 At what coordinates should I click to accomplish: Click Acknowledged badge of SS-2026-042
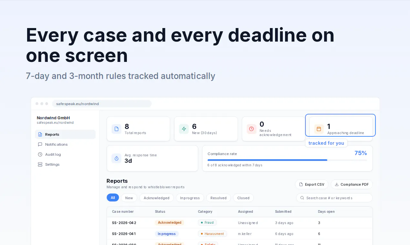coord(169,223)
